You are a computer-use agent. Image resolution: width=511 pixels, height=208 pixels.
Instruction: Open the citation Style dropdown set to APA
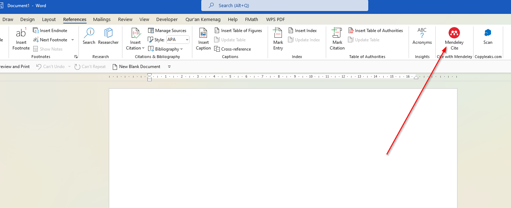(177, 40)
